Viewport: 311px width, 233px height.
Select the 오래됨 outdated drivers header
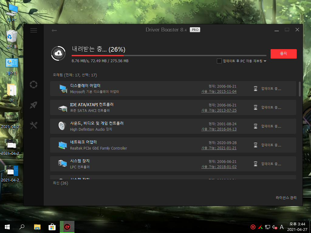click(x=75, y=75)
